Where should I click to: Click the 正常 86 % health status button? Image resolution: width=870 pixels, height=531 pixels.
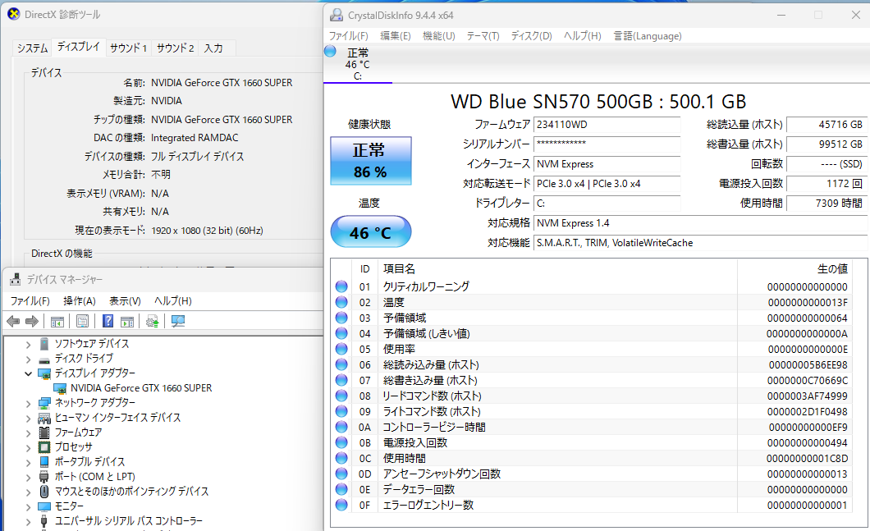tap(371, 161)
